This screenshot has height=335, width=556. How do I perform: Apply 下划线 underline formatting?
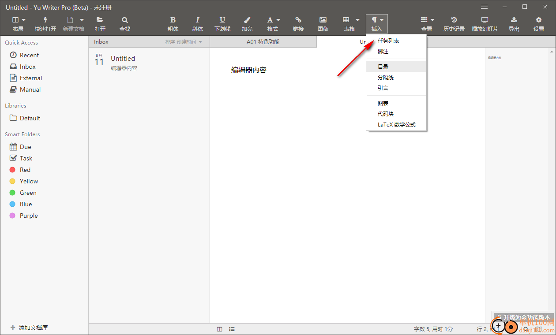222,24
